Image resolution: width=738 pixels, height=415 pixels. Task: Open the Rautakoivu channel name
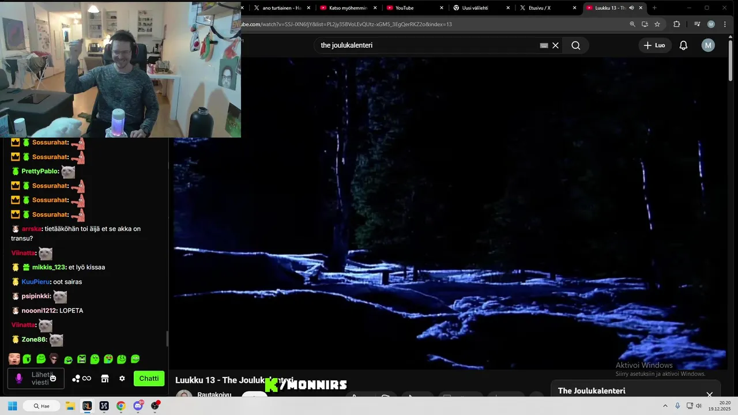(x=214, y=395)
